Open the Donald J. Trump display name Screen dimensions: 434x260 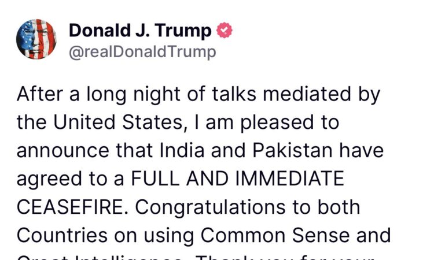(140, 30)
